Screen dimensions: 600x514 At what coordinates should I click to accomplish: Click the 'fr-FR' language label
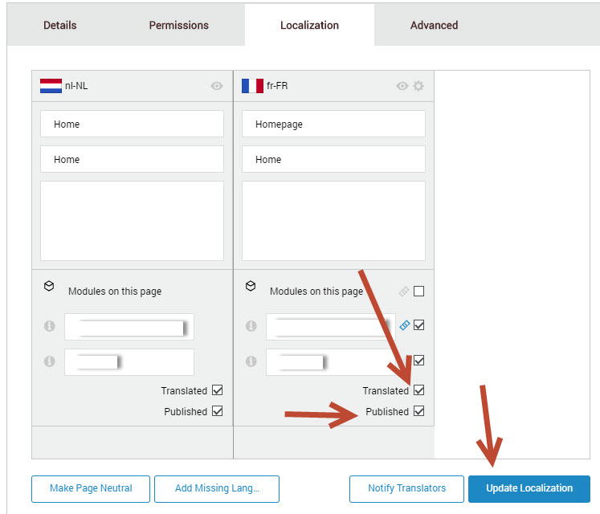point(277,86)
